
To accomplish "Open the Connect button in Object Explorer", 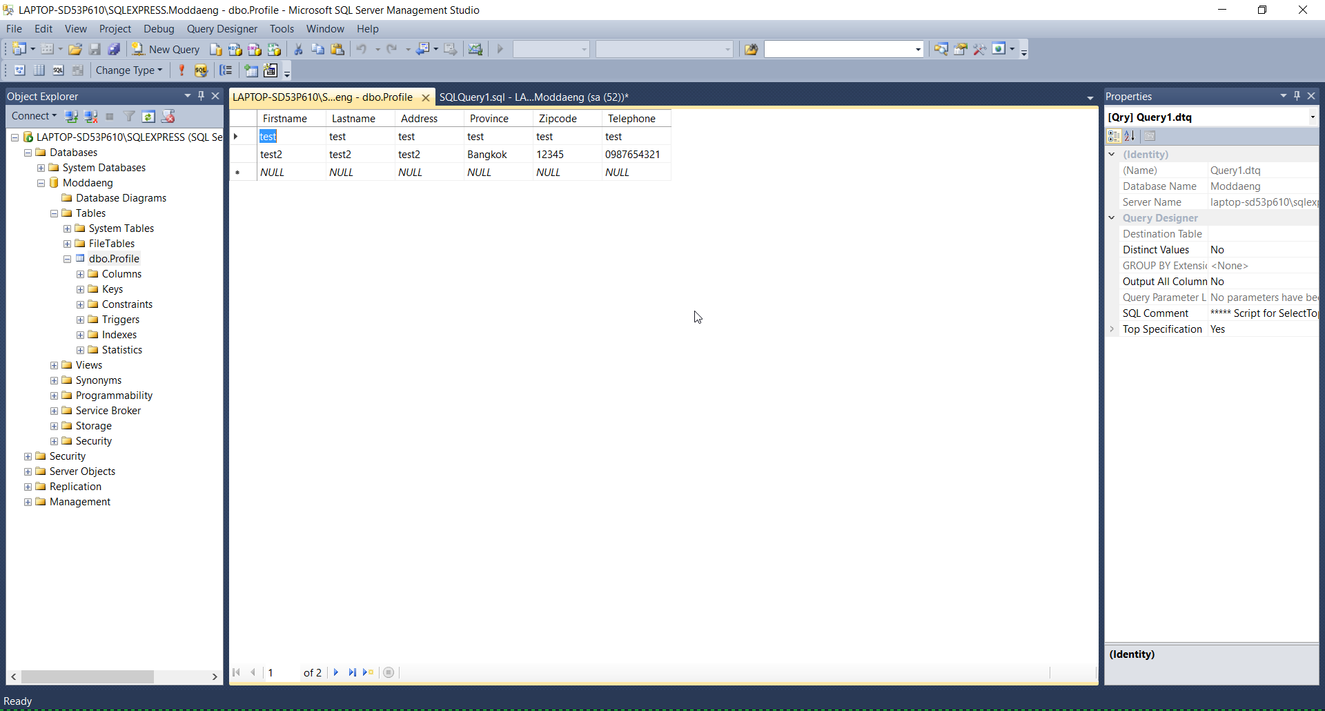I will 34,116.
